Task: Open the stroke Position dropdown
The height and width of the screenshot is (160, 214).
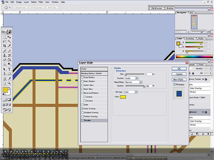Action: (x=132, y=78)
